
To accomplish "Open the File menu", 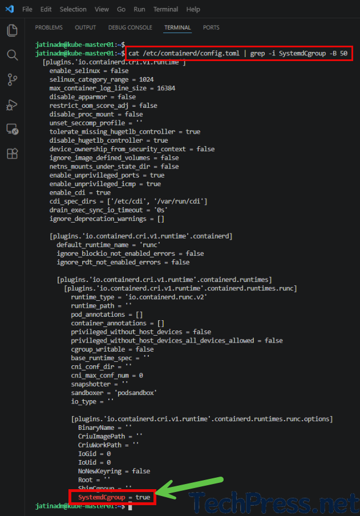I will tap(27, 9).
